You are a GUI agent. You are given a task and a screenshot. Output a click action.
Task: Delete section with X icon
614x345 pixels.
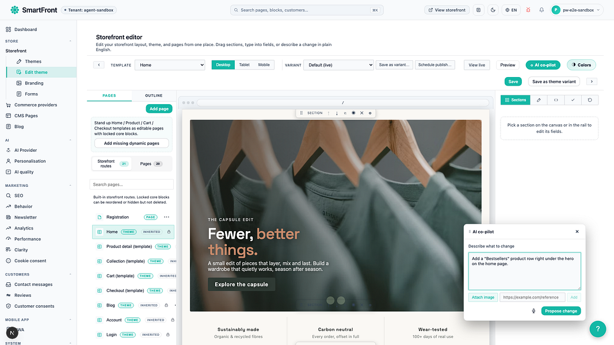point(362,113)
